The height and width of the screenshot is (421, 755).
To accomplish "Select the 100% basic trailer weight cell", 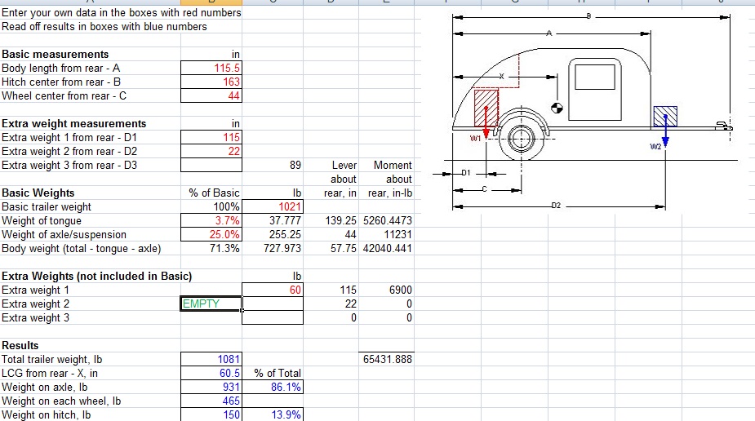I will tap(211, 206).
